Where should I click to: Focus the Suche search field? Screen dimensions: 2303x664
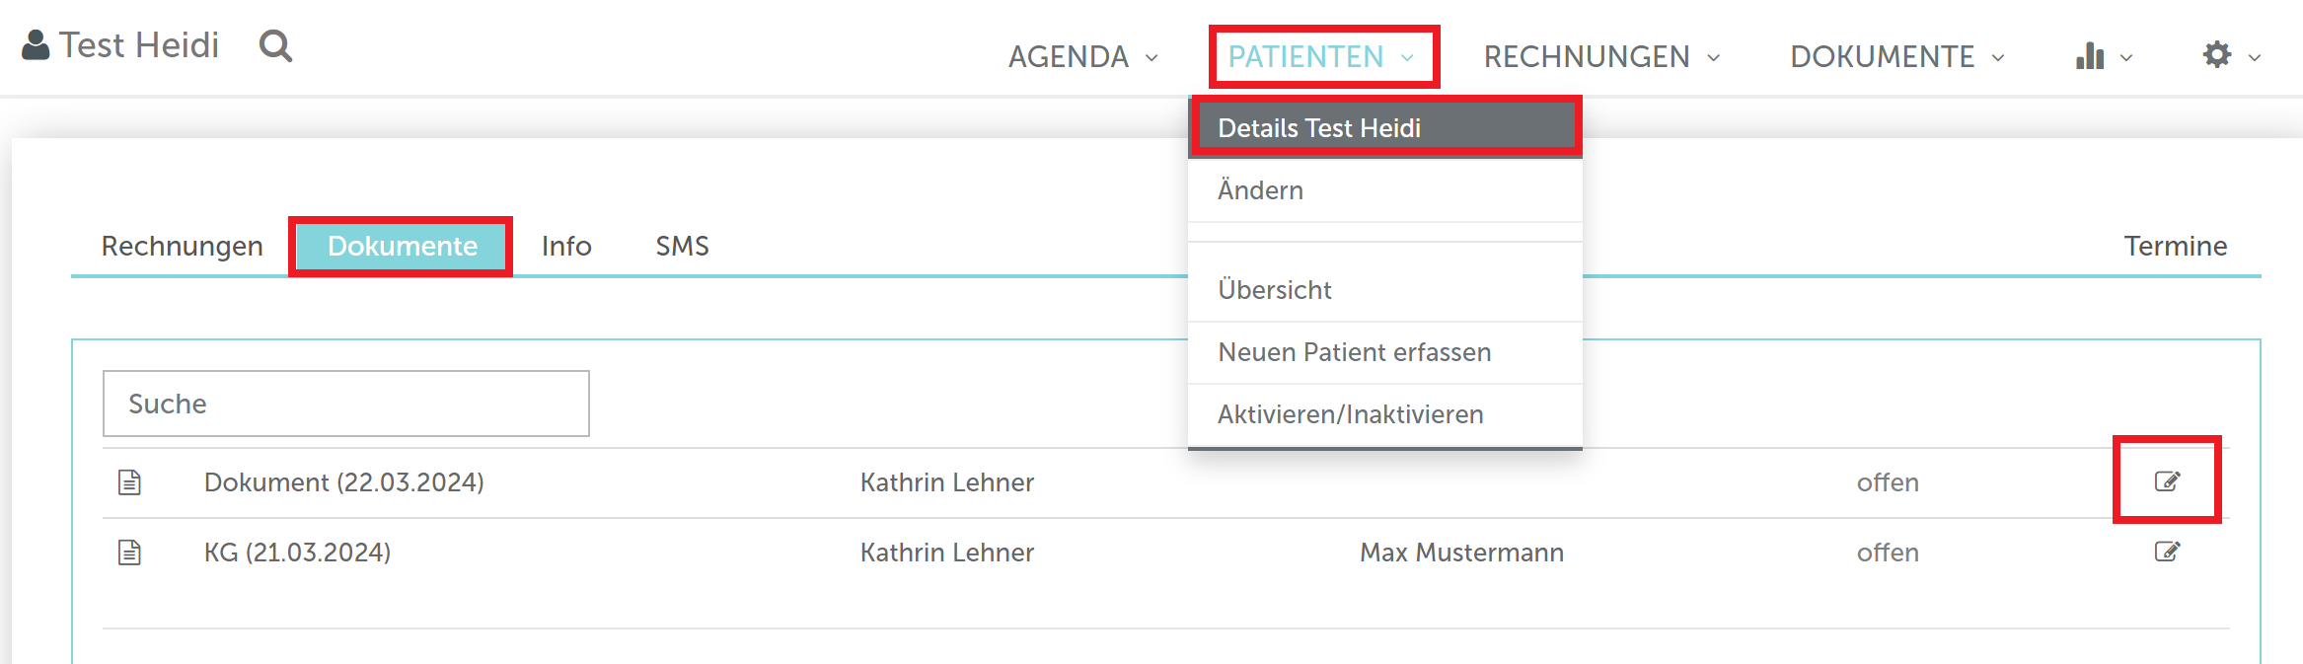[x=346, y=404]
